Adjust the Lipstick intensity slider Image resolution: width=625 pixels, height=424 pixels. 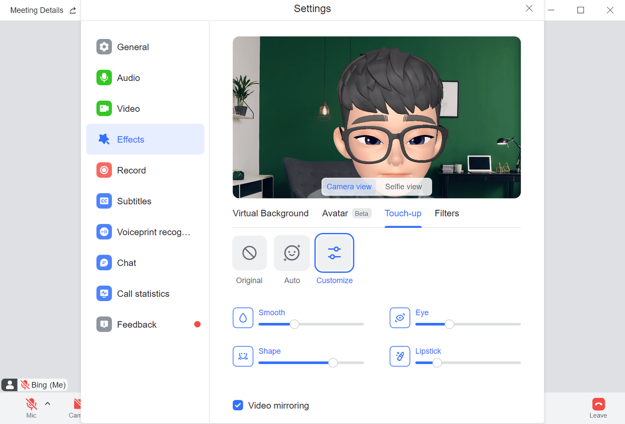coord(437,363)
